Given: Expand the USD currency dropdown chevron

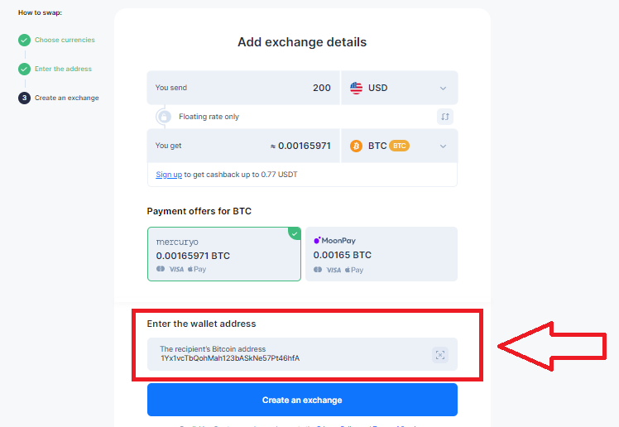Looking at the screenshot, I should (x=443, y=89).
